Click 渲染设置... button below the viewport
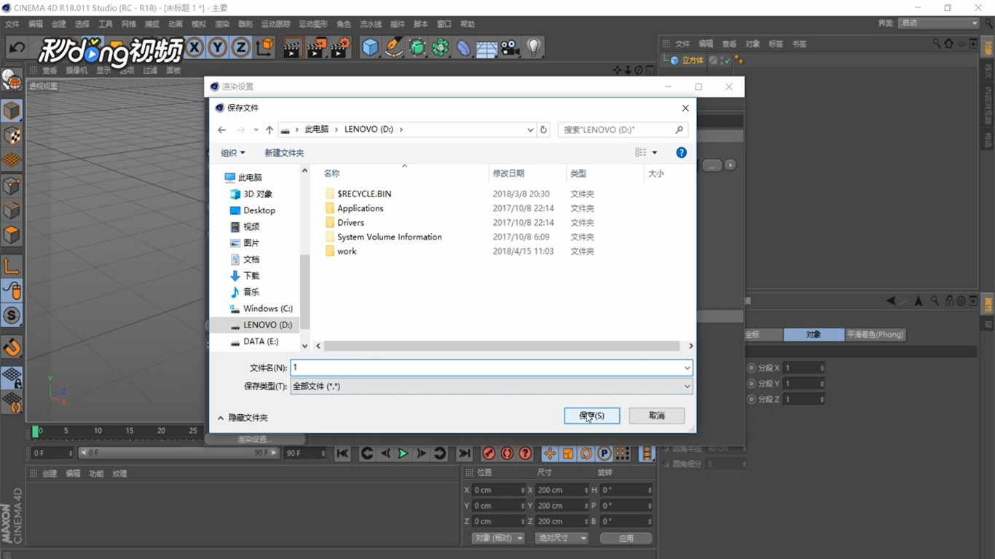The height and width of the screenshot is (559, 995). coord(255,439)
